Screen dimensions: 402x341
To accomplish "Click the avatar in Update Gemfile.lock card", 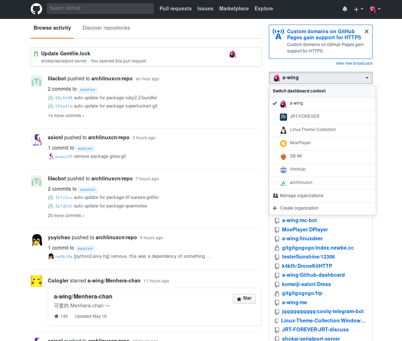I will pos(232,54).
